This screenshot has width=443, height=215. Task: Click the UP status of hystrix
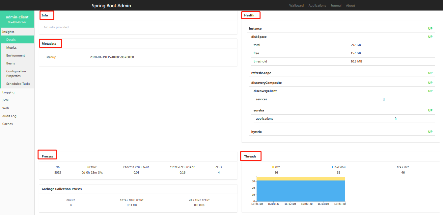pos(430,132)
